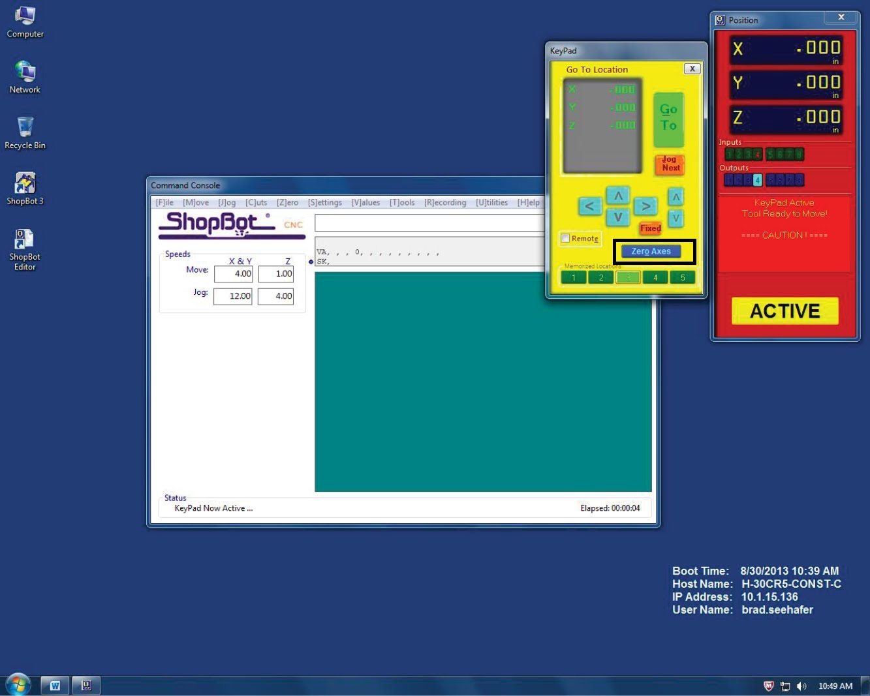This screenshot has width=870, height=696.
Task: Select the Network desktop icon
Action: 25,77
